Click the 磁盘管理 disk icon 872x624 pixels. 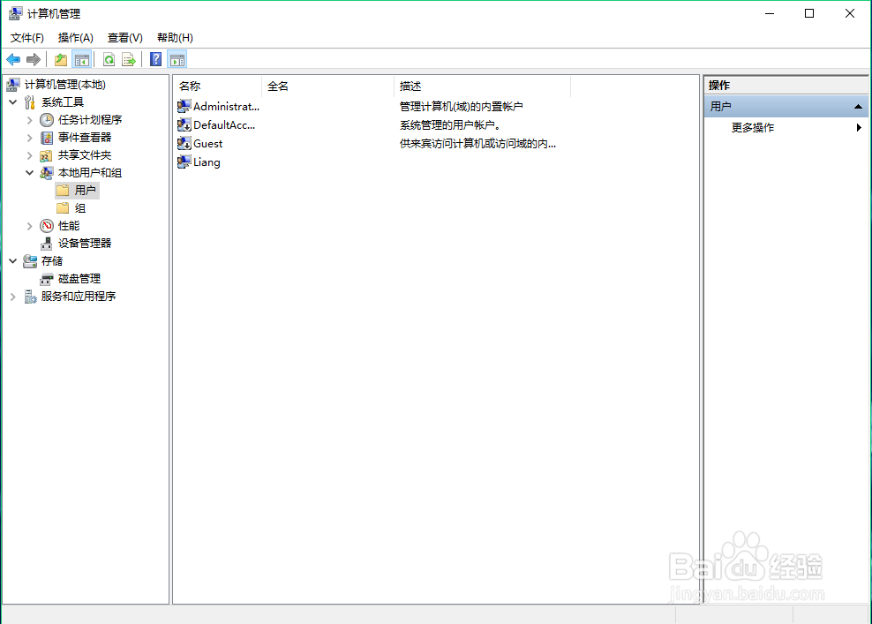point(47,279)
